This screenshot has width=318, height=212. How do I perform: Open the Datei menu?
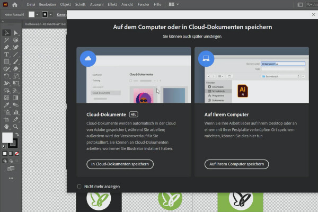point(31,4)
